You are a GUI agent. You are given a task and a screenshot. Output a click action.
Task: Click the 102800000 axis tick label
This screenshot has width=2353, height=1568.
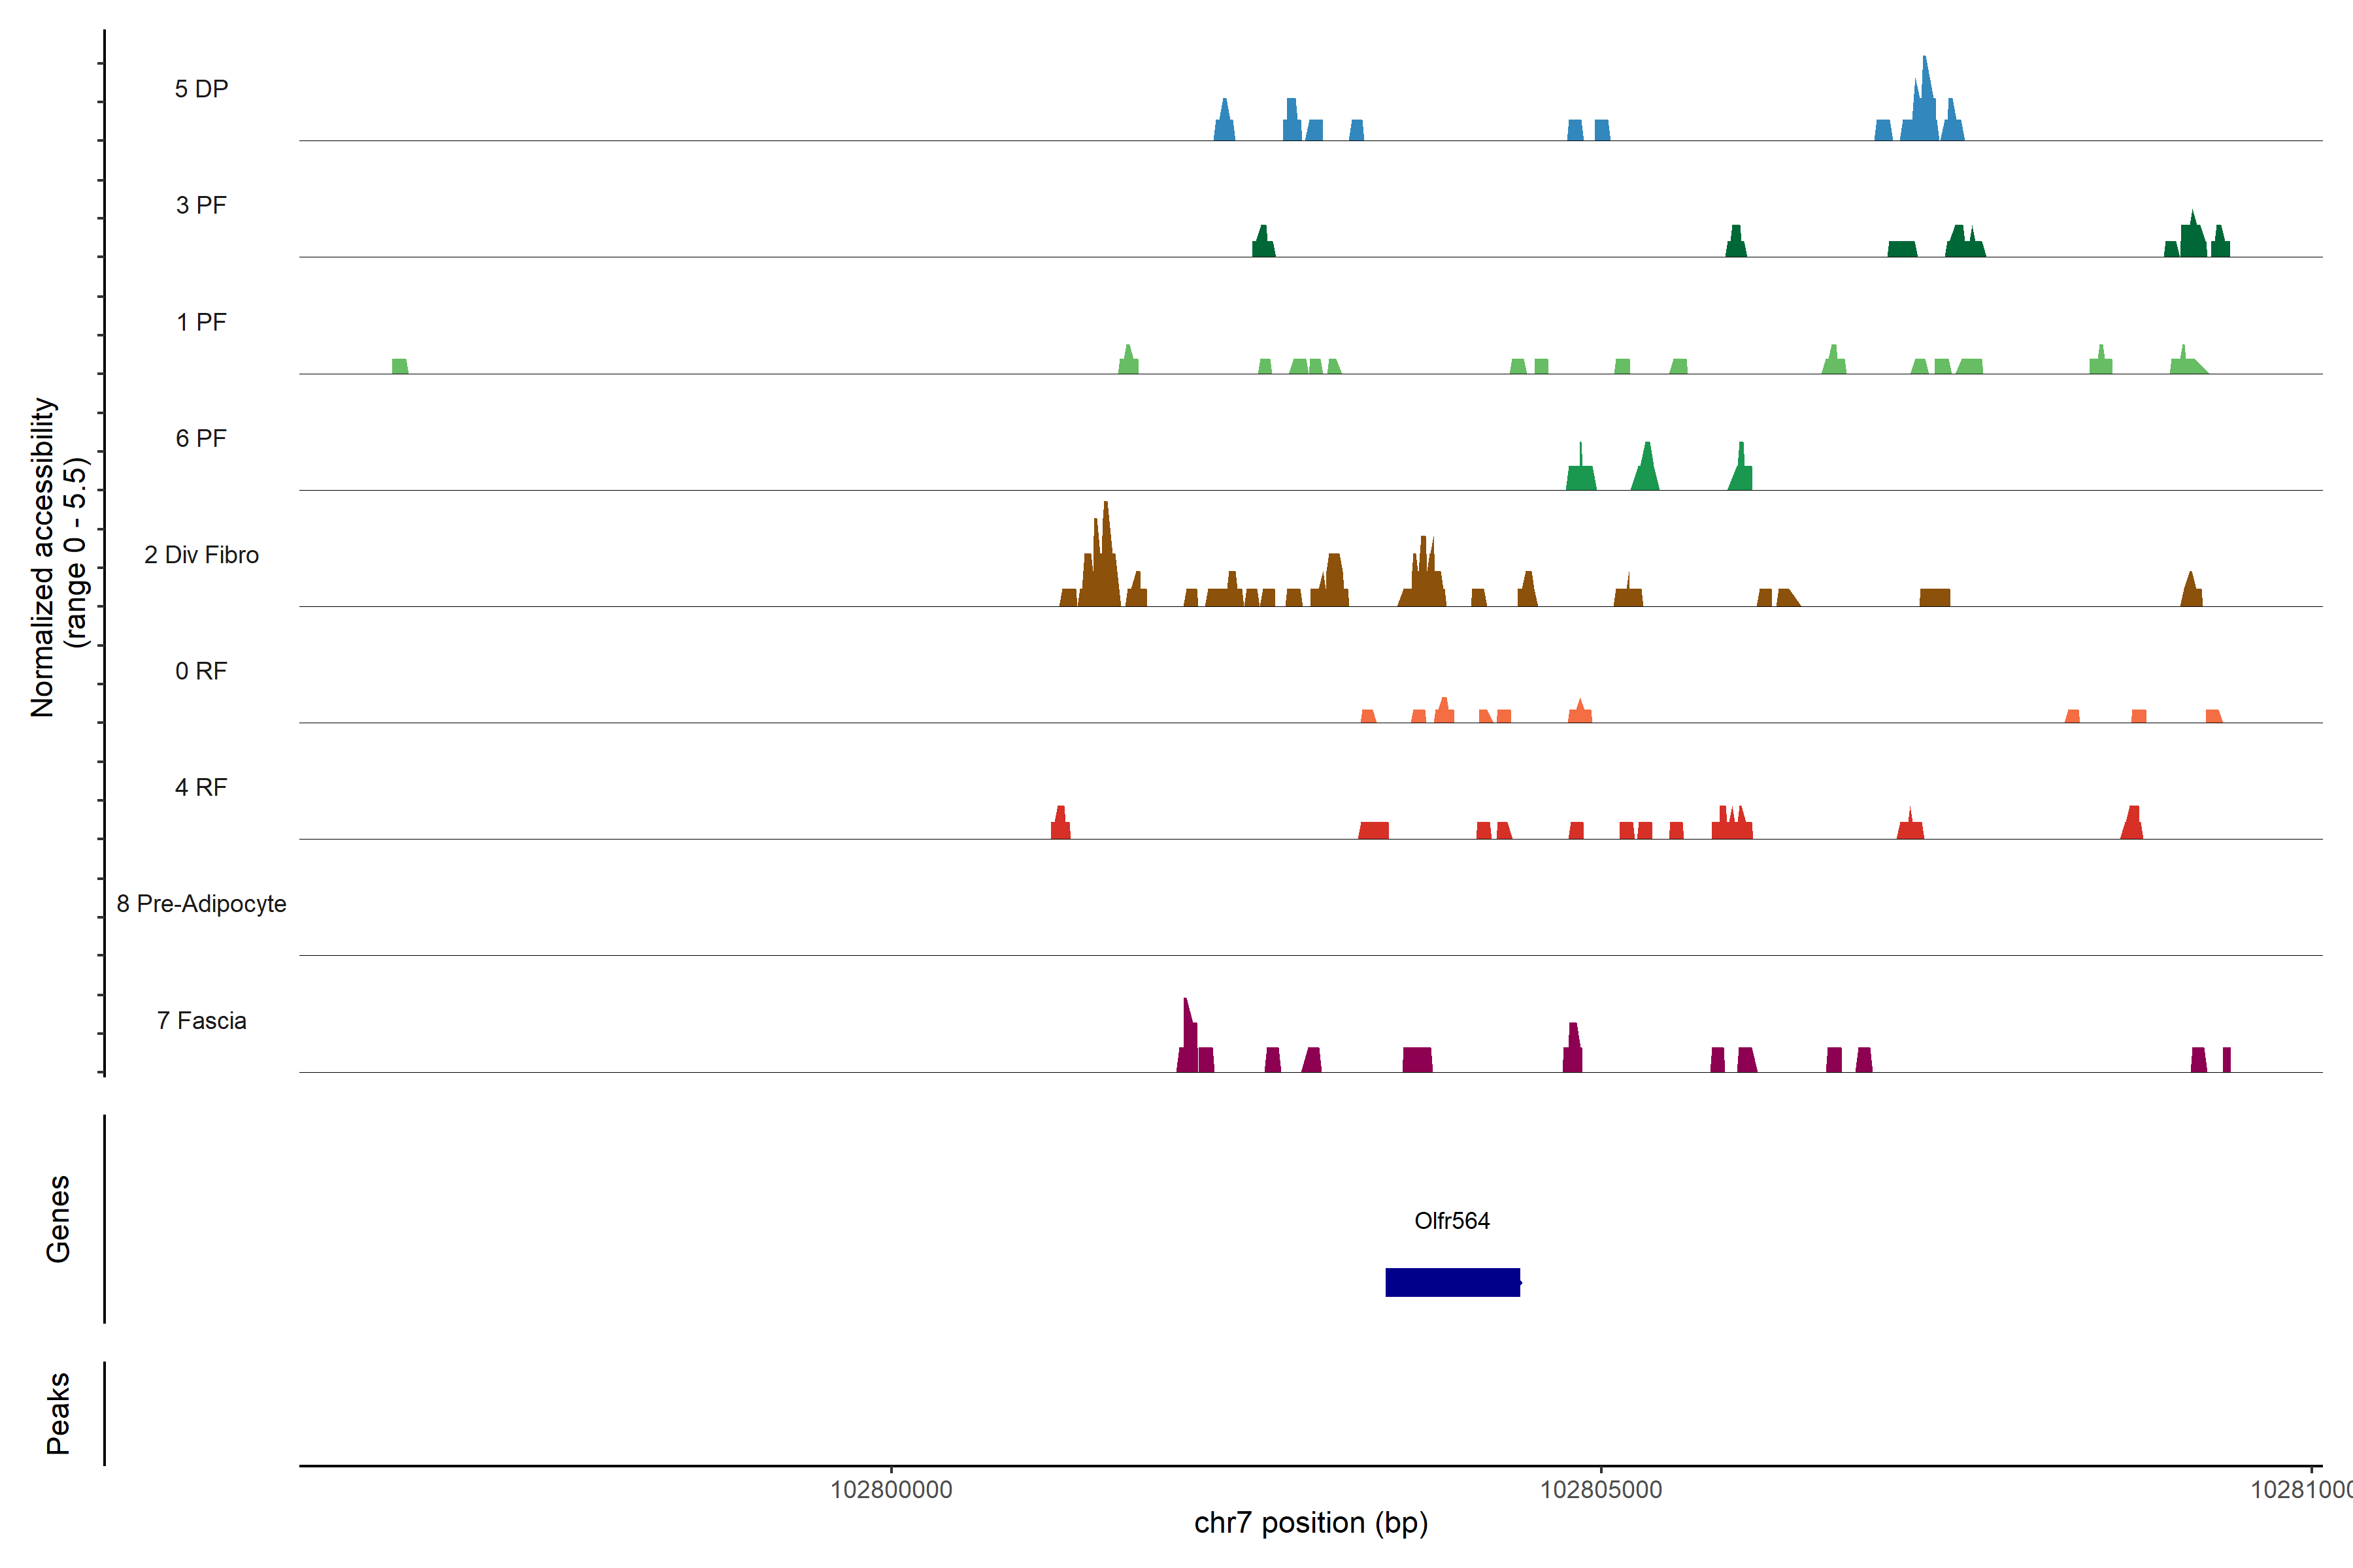point(890,1489)
